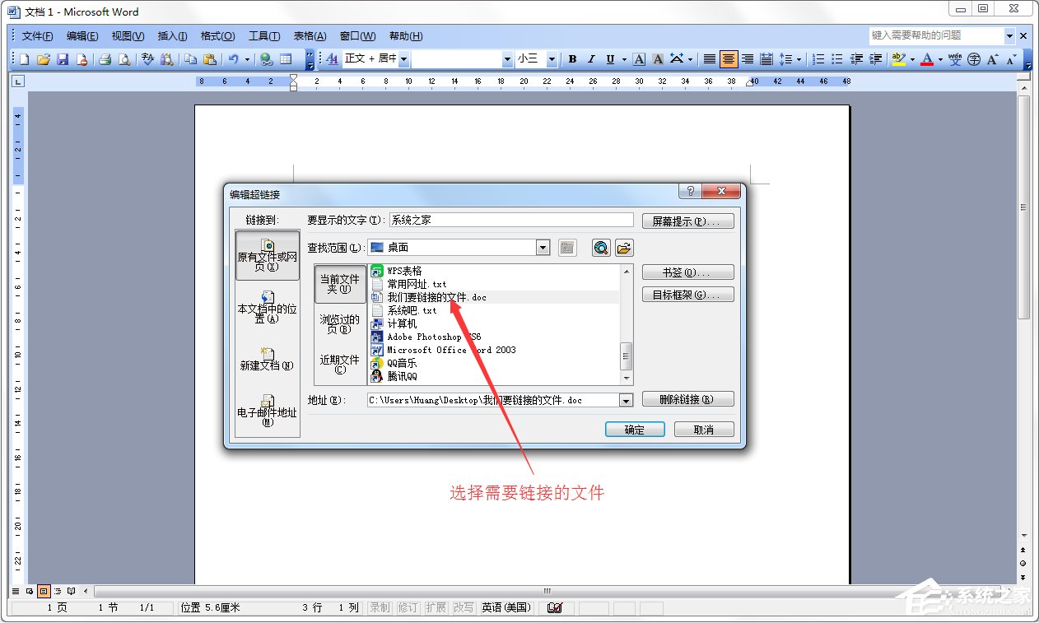Run the spelling and grammar check icon

148,59
